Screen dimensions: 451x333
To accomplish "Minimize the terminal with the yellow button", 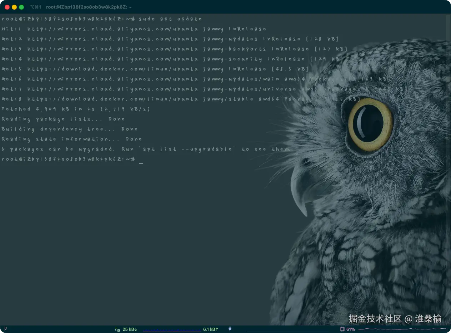I will pyautogui.click(x=14, y=7).
